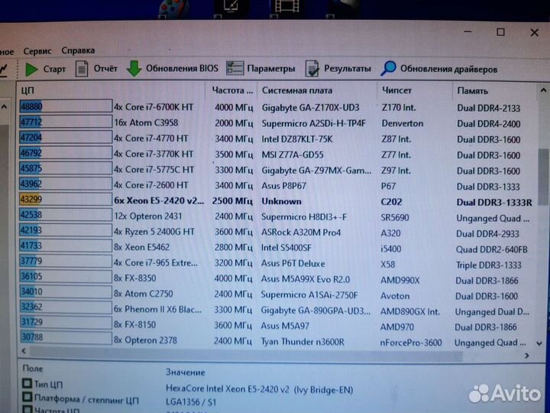Click the Asus P6T Deluxe cell
Screen dimensions: 550x413
pos(293,263)
